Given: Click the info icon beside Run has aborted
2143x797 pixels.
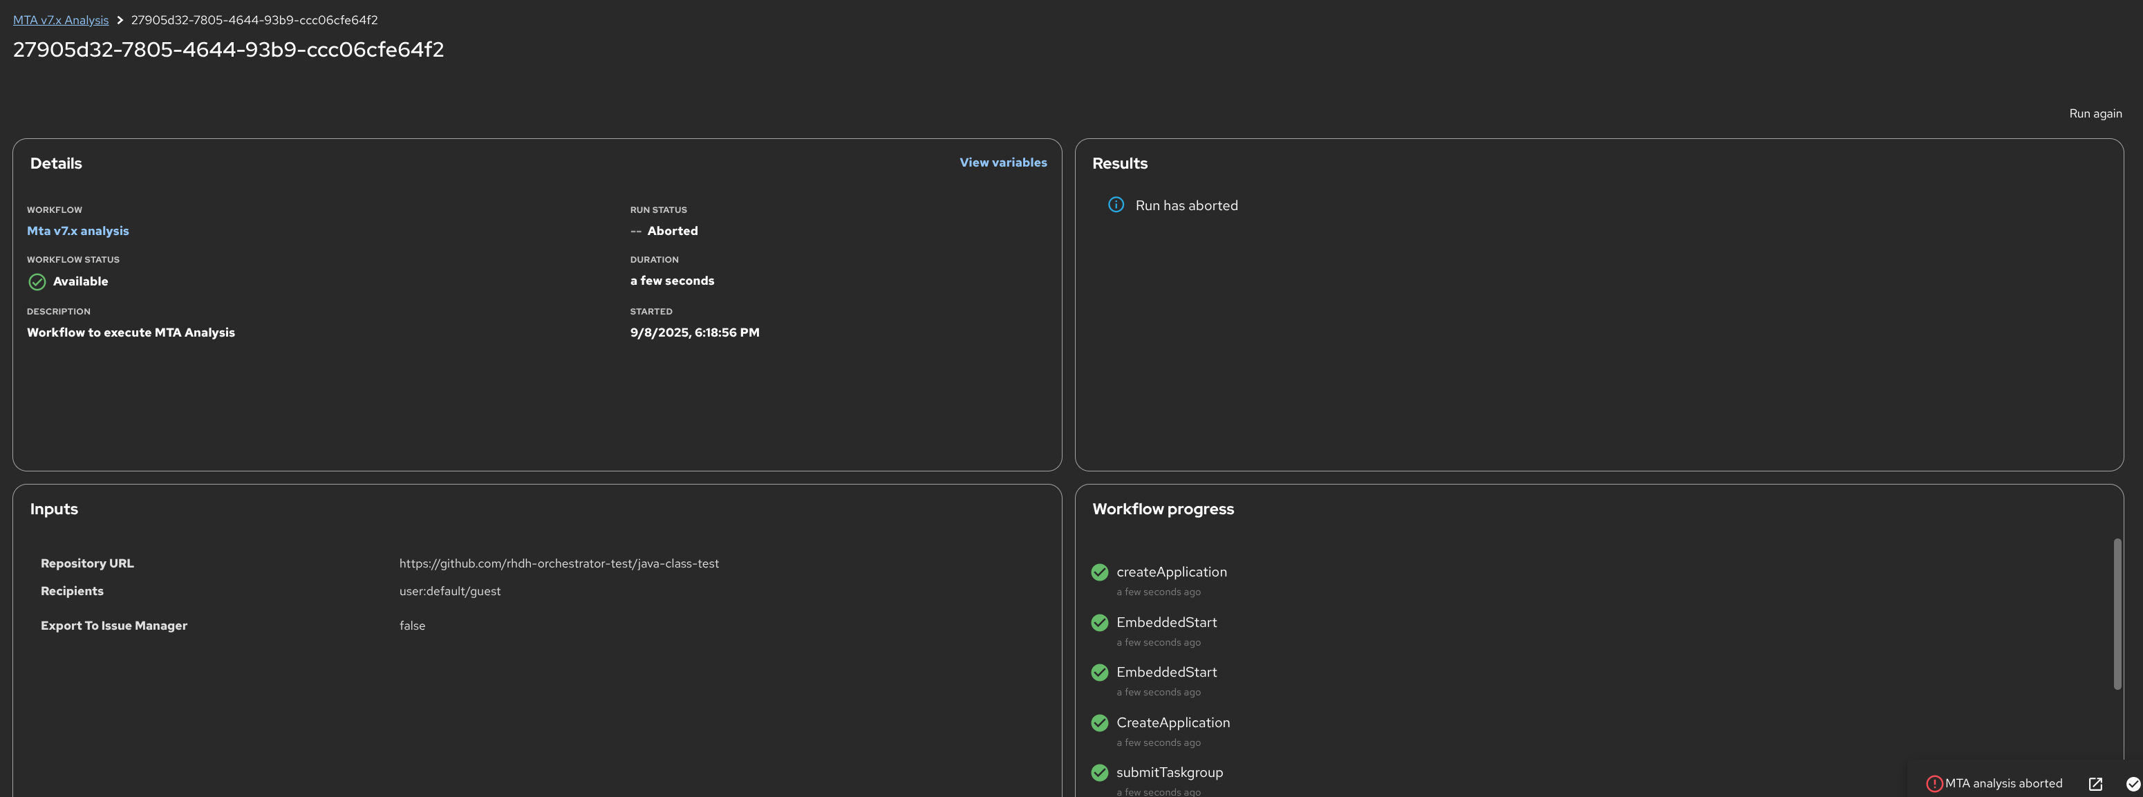Looking at the screenshot, I should click(1116, 205).
